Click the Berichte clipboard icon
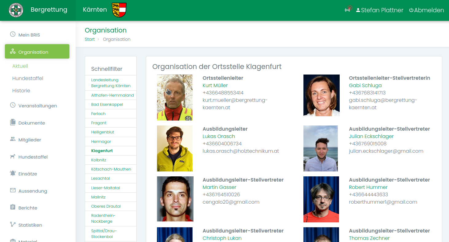Viewport: 449px width, 242px height. 13,207
